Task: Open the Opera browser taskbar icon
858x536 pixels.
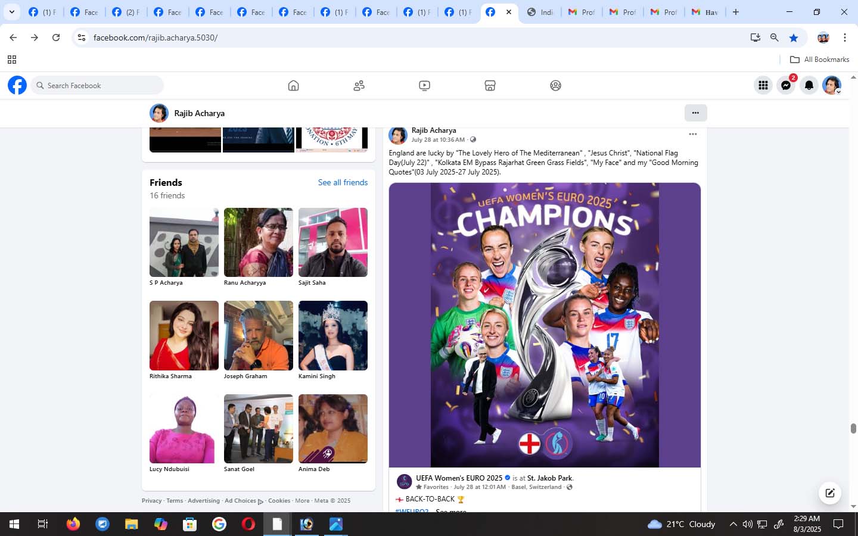Action: pos(248,524)
